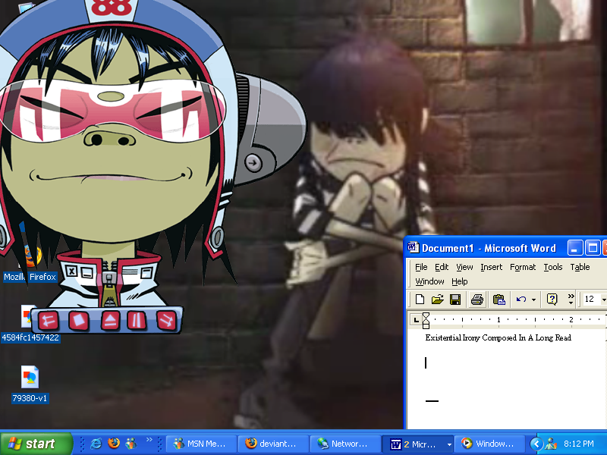Viewport: 607px width, 455px height.
Task: Maximize the Microsoft Word window
Action: pos(593,248)
